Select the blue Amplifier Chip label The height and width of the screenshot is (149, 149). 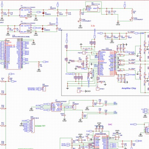tap(129, 88)
